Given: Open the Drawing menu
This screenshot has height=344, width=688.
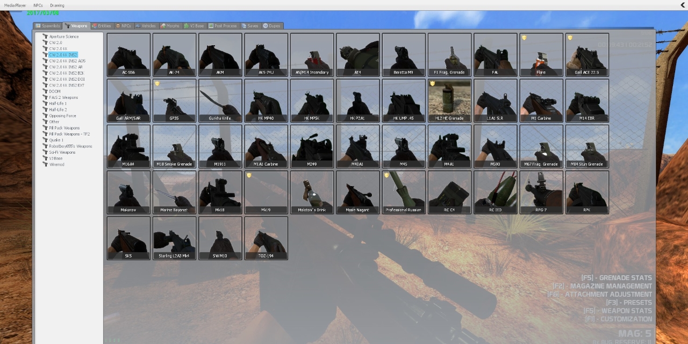Looking at the screenshot, I should pyautogui.click(x=57, y=5).
